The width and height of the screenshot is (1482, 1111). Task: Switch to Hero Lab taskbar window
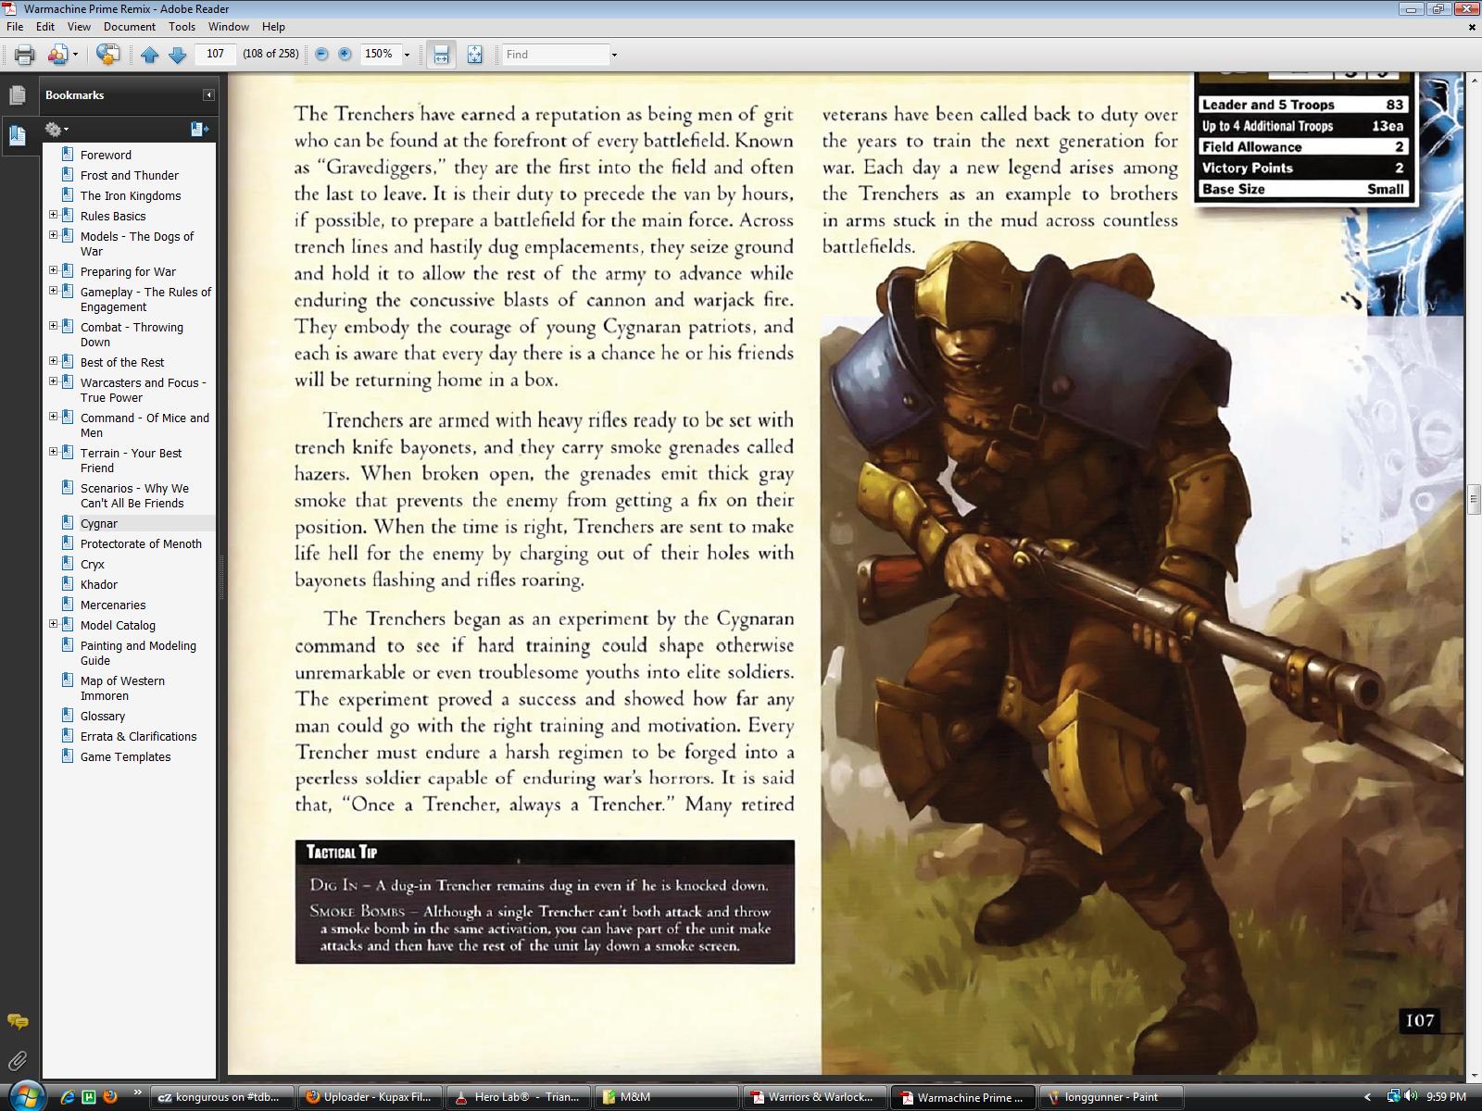point(520,1097)
